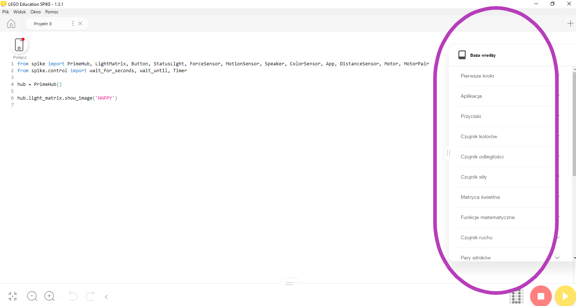
Task: Zoom out the code editor
Action: click(32, 296)
